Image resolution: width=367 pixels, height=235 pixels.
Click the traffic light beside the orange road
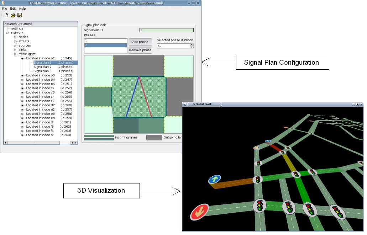[x=257, y=180]
